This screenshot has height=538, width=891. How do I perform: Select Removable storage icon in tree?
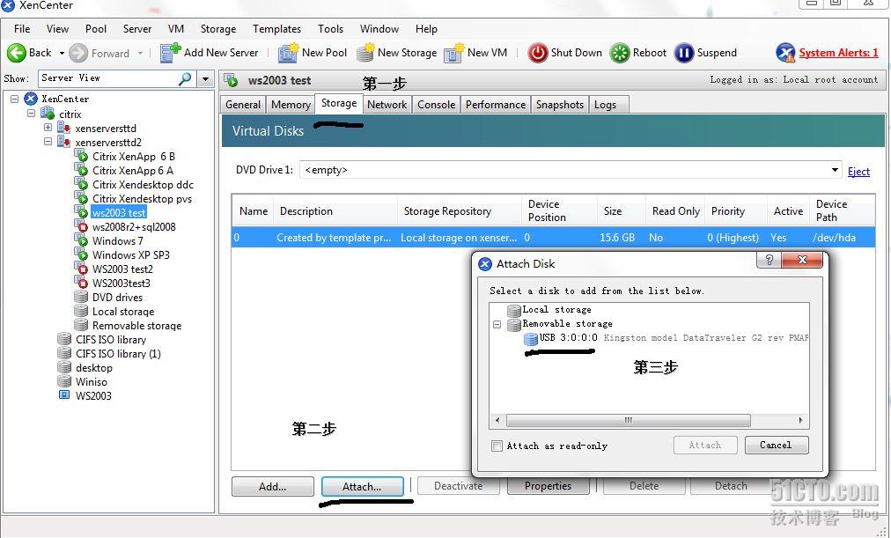(x=81, y=325)
